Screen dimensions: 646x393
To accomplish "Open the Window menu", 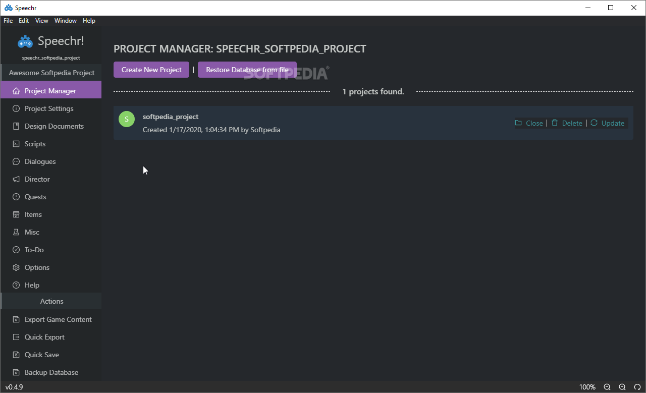I will 66,21.
